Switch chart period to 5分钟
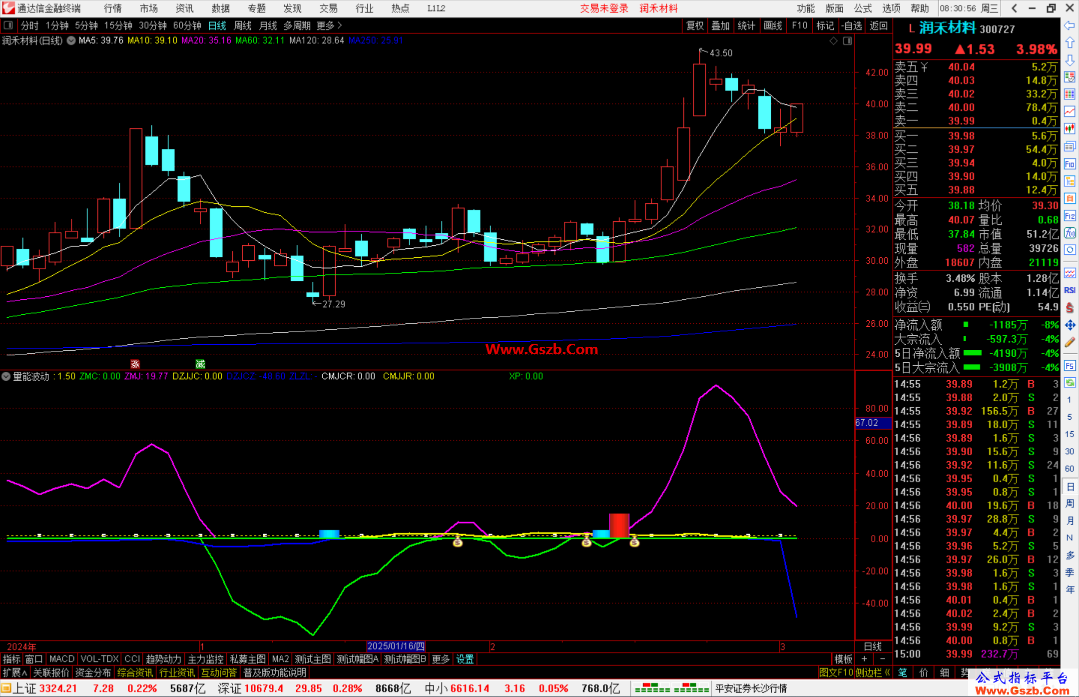 [86, 25]
